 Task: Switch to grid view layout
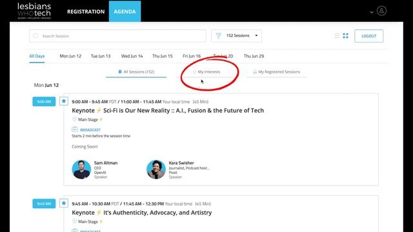(346, 36)
